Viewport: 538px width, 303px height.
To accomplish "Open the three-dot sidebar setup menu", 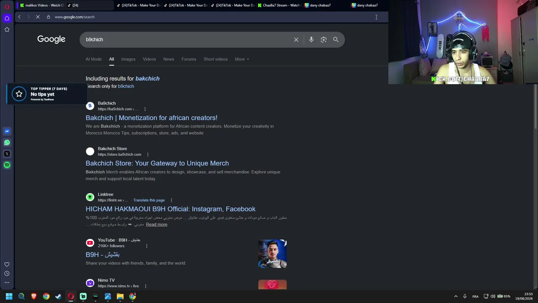I will 7,282.
